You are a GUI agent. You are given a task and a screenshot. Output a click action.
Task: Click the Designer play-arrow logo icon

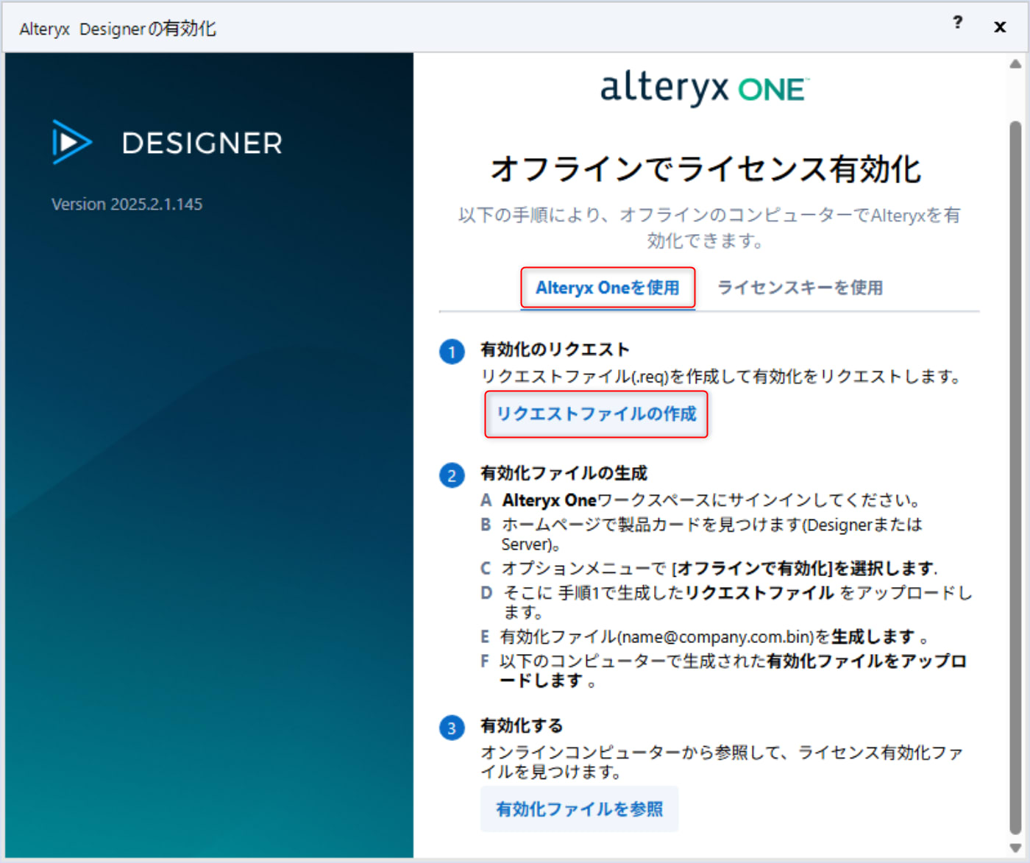tap(71, 142)
